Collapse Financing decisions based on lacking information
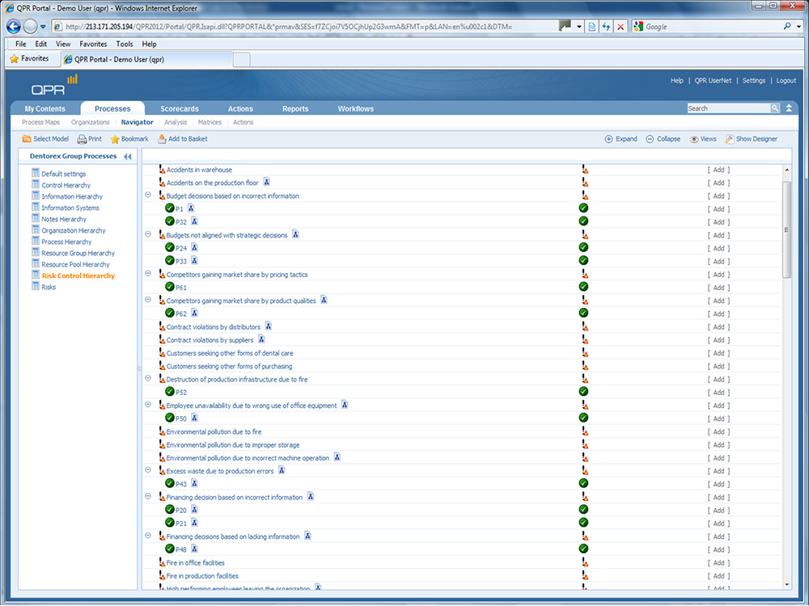 148,536
